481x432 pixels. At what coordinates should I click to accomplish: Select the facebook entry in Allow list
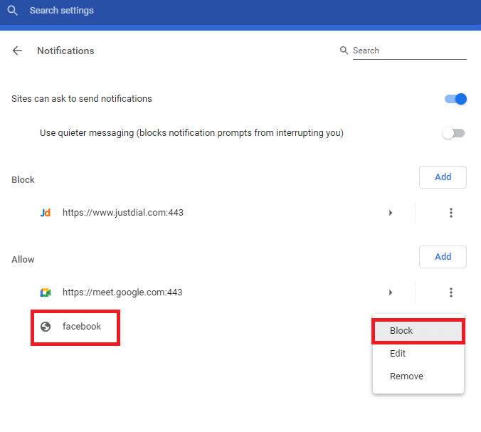[x=82, y=327]
